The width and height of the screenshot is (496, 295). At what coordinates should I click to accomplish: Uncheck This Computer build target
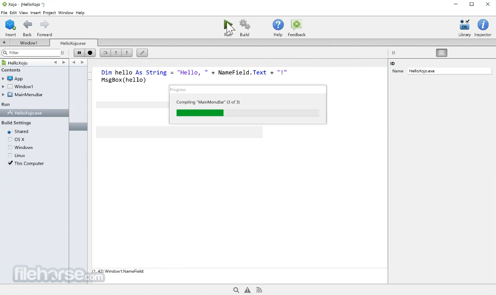[10, 164]
